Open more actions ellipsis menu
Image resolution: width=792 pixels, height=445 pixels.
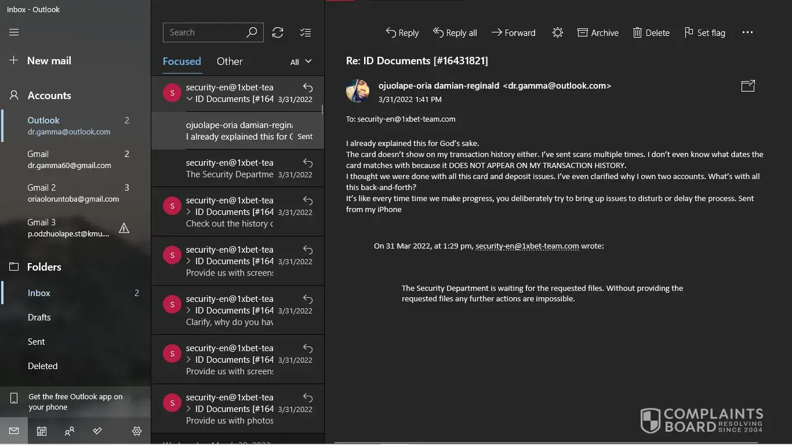747,32
